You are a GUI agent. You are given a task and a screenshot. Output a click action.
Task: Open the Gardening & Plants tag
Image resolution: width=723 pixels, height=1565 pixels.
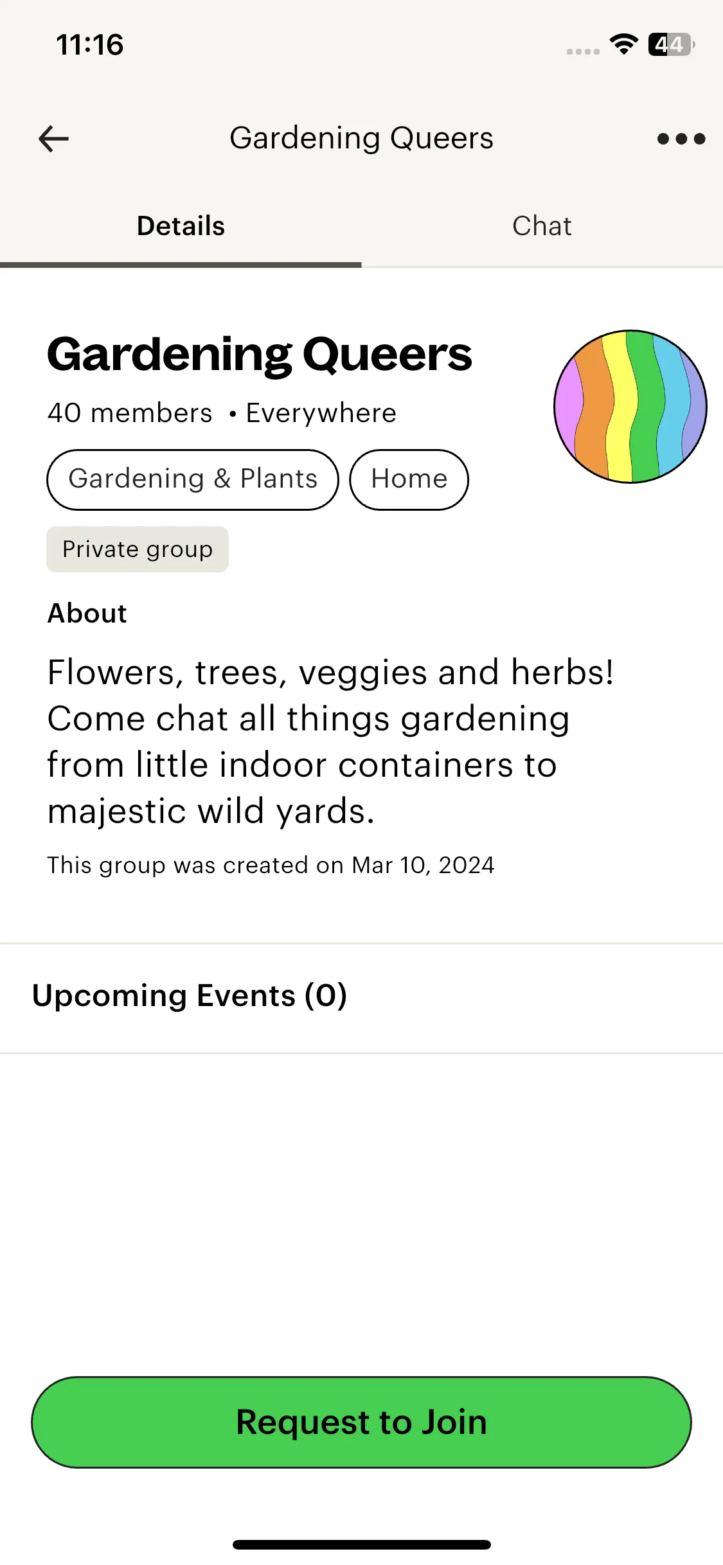(193, 479)
